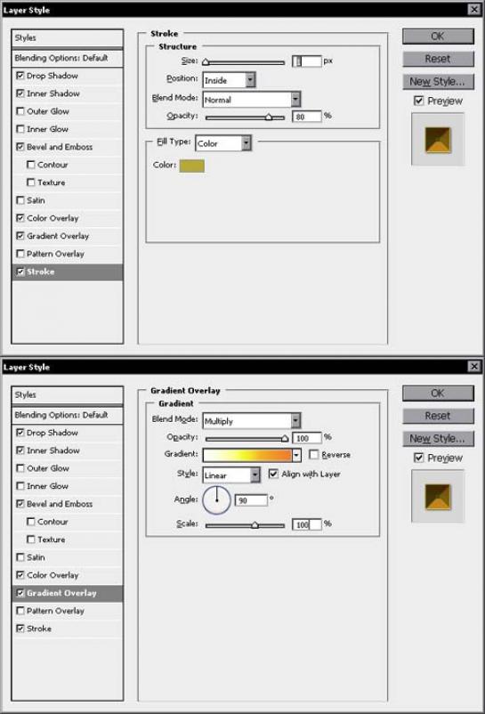Screen dimensions: 485x714
Task: Open Gradient Overlay Blend Mode dropdown showing Multiply
Action: tap(252, 421)
